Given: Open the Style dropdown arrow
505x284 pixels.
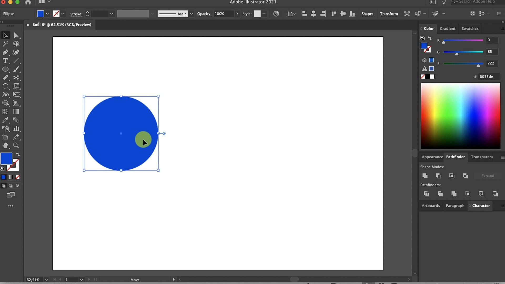Looking at the screenshot, I should click(x=264, y=14).
